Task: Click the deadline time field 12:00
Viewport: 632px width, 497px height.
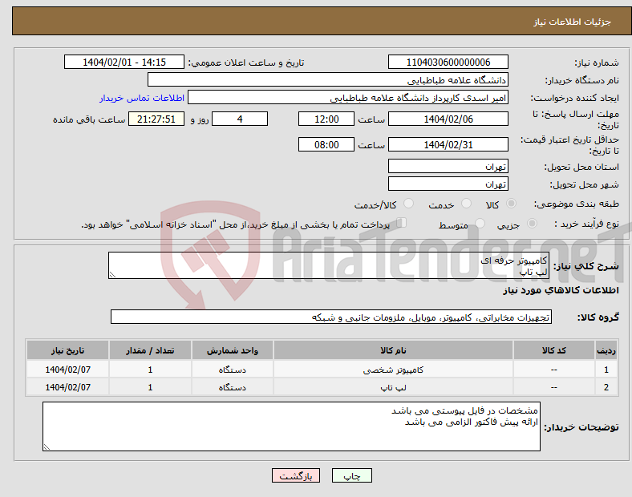Action: pos(326,119)
